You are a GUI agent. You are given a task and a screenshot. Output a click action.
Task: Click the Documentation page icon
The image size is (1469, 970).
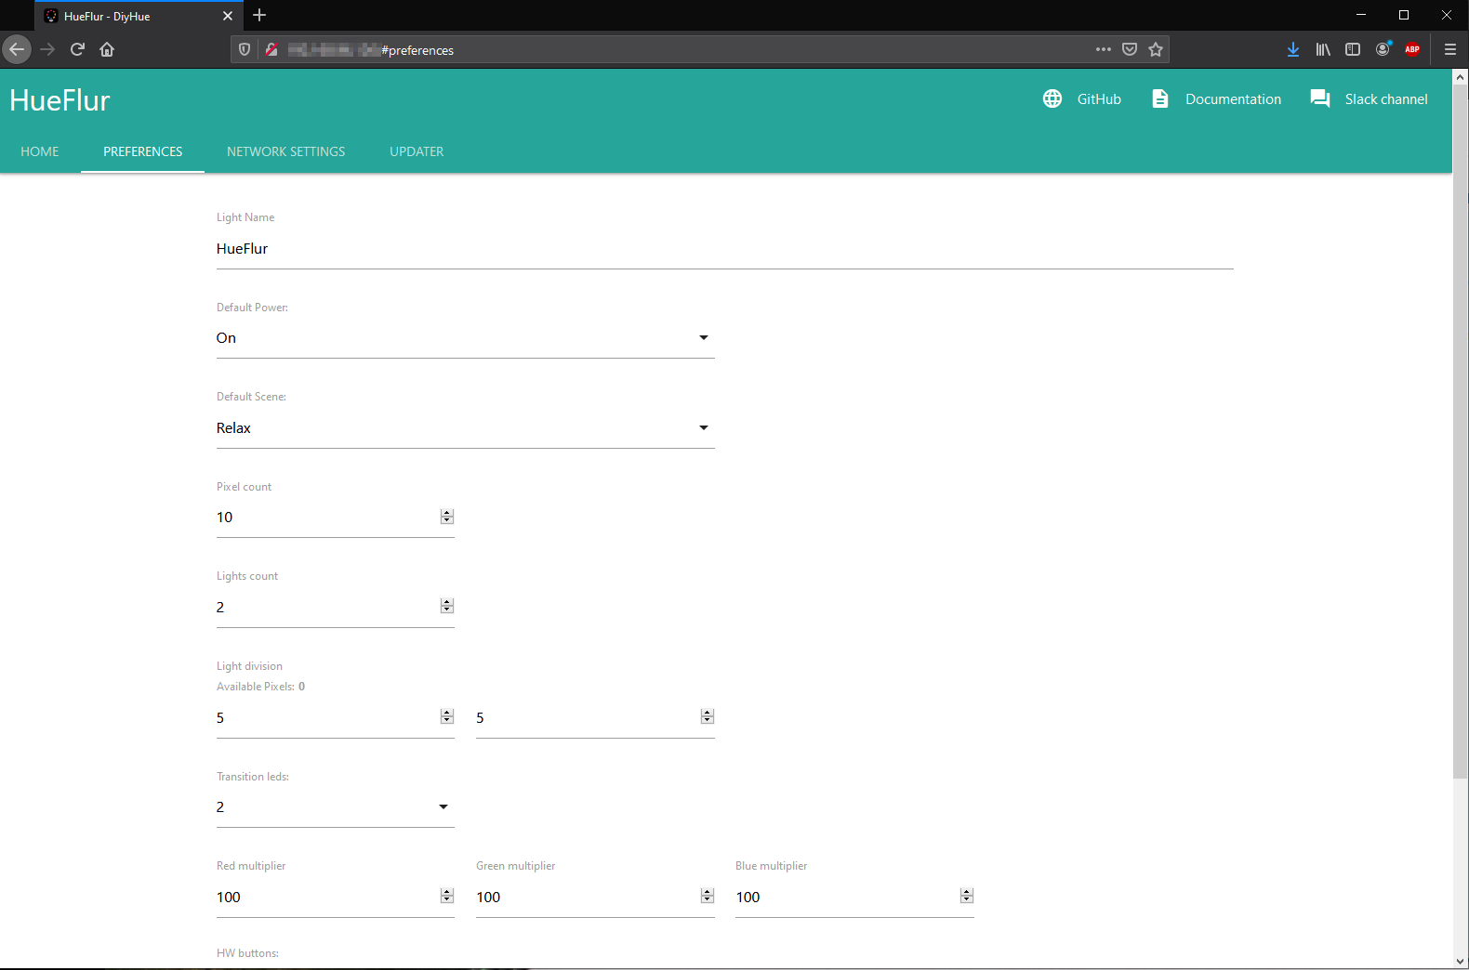click(x=1160, y=98)
